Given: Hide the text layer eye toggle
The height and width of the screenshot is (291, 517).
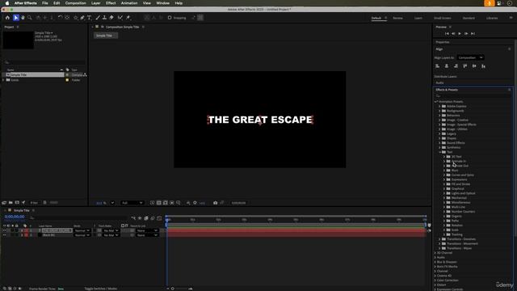Looking at the screenshot, I should pos(5,230).
